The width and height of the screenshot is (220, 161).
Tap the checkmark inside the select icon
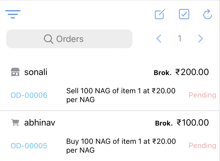point(184,14)
